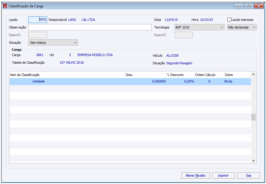The width and height of the screenshot is (266, 184).
Task: Click the date value 11/04/19
Action: 171,20
